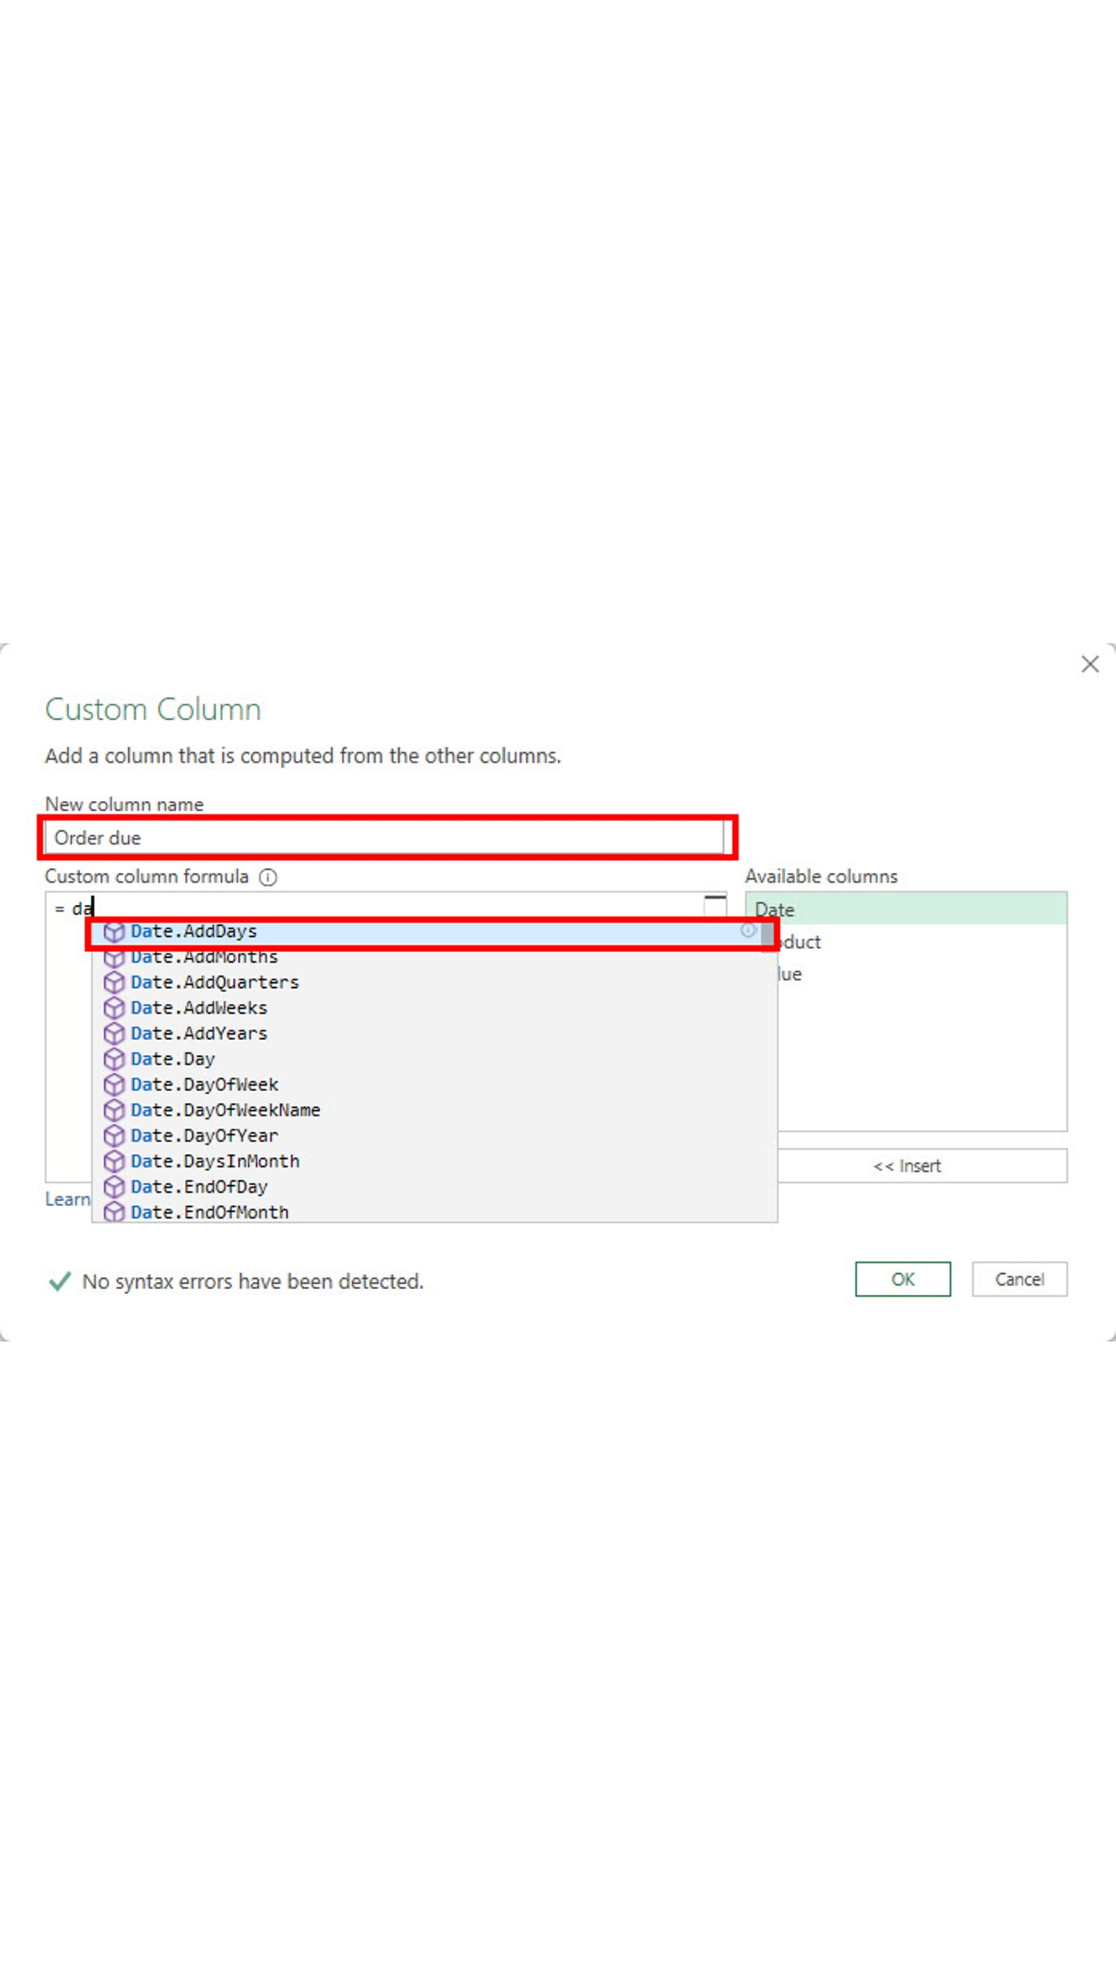The image size is (1116, 1984).
Task: Pick Date.EndOfDay in the IntelliSense dropdown
Action: pos(199,1186)
